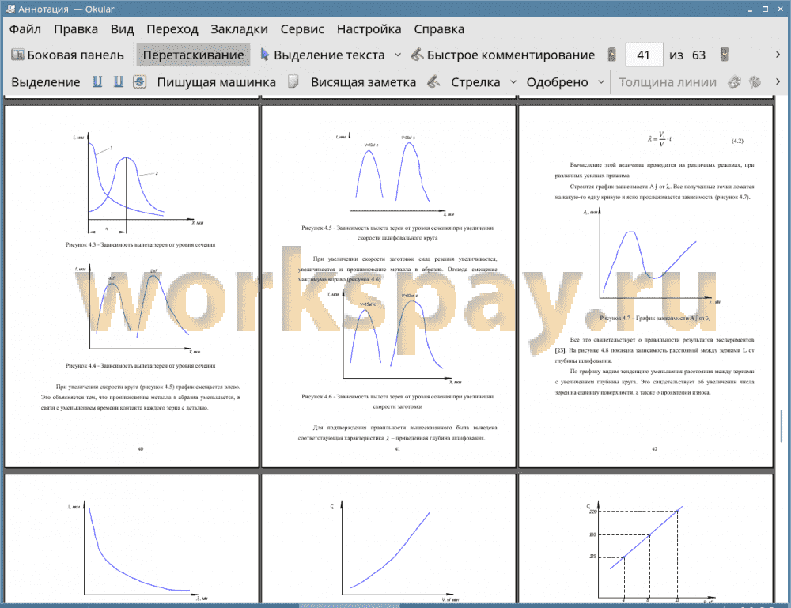This screenshot has height=608, width=791.
Task: Click the vertical scrollbar handle
Action: click(x=782, y=426)
